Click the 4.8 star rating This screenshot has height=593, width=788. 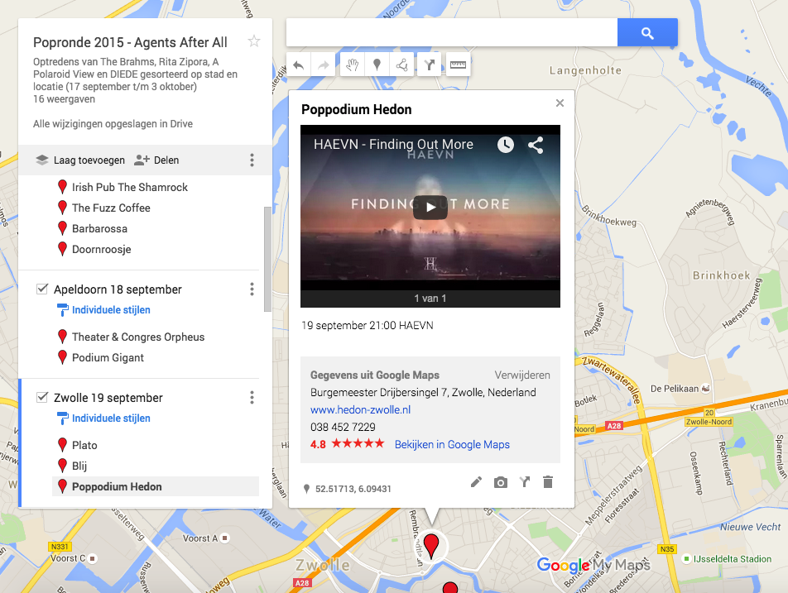pyautogui.click(x=348, y=444)
